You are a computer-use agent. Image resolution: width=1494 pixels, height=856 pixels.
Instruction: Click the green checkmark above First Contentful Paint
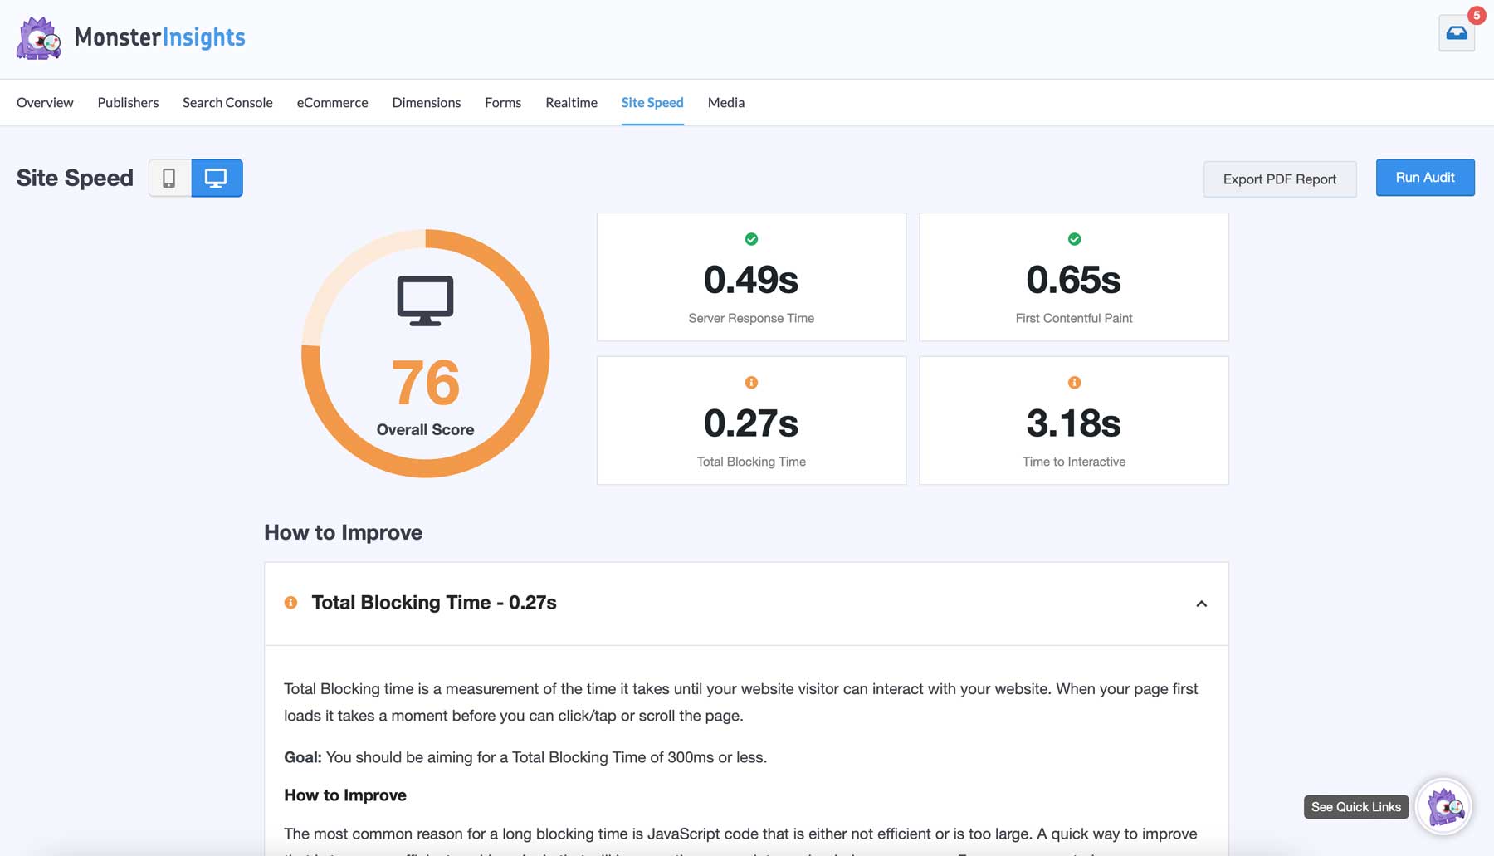(x=1073, y=239)
